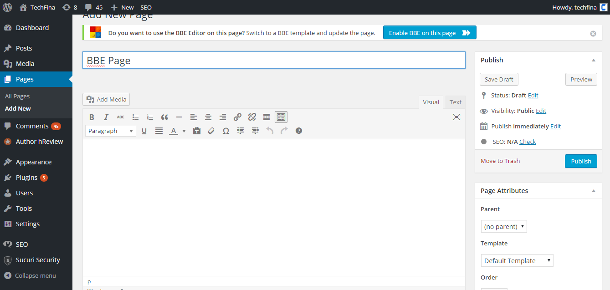Align text right

point(223,117)
